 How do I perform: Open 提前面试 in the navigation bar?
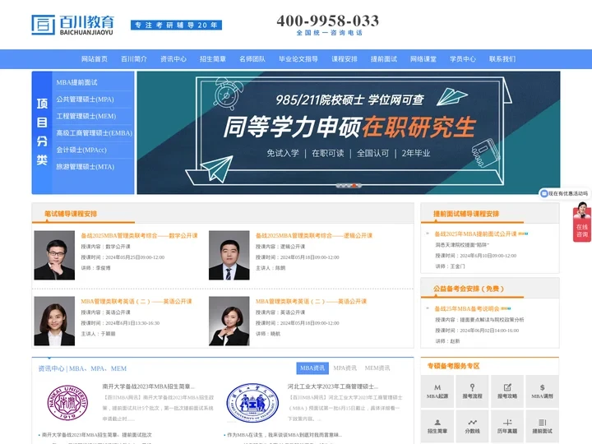[x=384, y=59]
